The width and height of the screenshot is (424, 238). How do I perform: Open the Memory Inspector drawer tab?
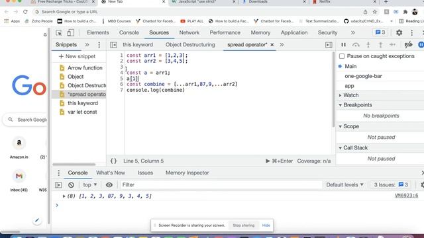point(187,173)
